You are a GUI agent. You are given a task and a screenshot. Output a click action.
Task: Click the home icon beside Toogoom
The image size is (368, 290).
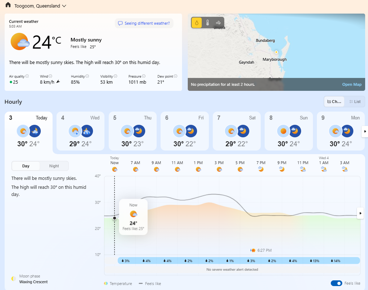pos(8,5)
